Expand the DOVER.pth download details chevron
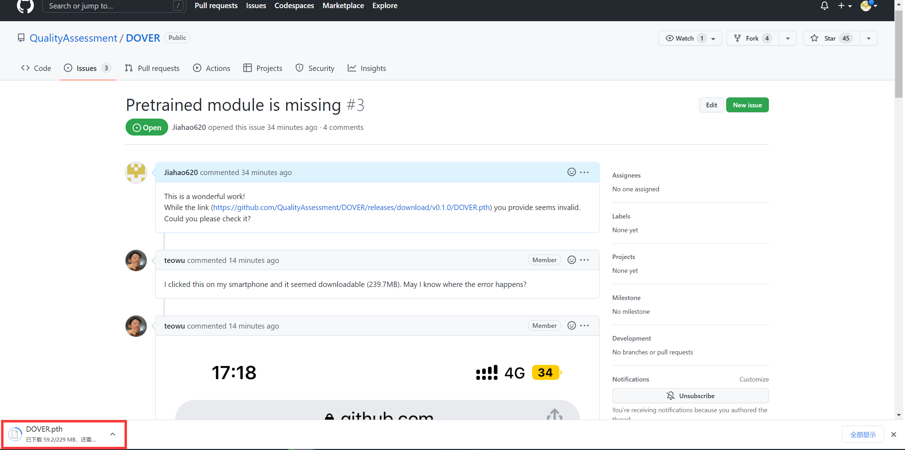The image size is (905, 450). pyautogui.click(x=113, y=434)
